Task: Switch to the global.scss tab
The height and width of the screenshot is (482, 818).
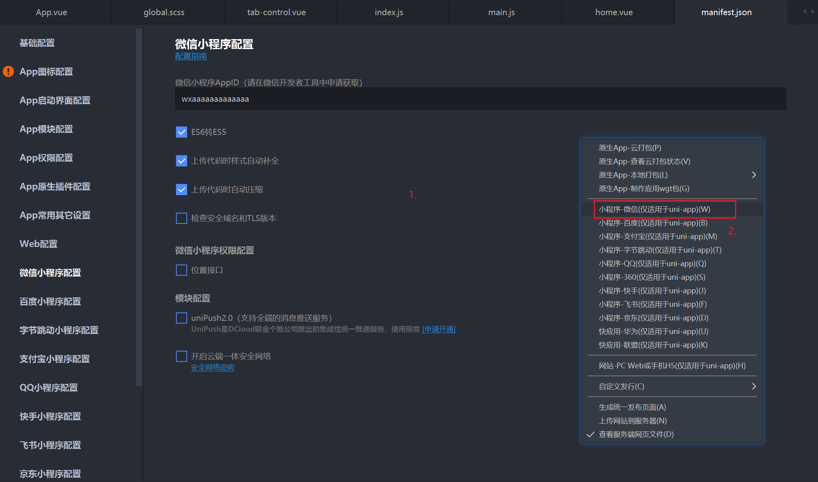Action: pos(164,12)
